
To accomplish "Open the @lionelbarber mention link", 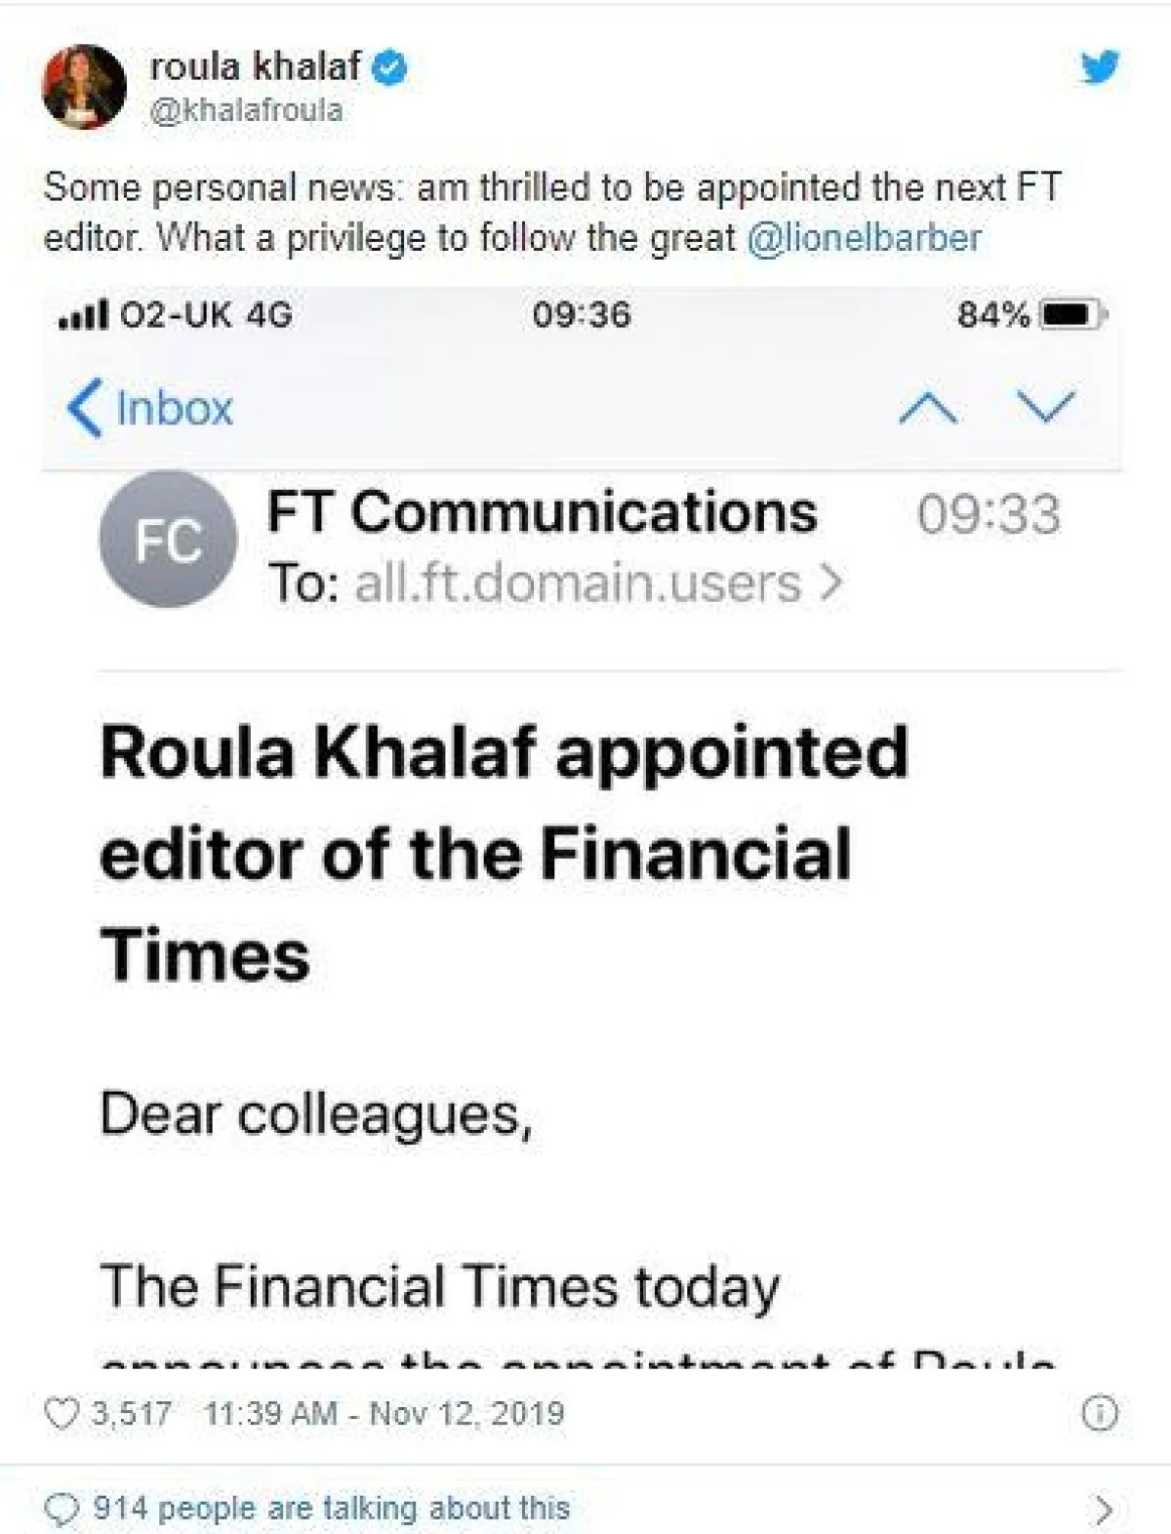I will click(864, 238).
